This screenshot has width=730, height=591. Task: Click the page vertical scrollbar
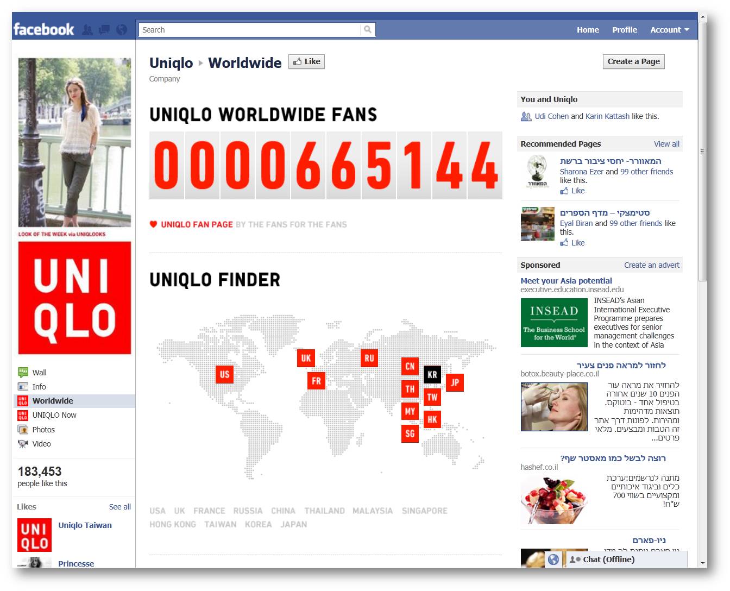[702, 152]
